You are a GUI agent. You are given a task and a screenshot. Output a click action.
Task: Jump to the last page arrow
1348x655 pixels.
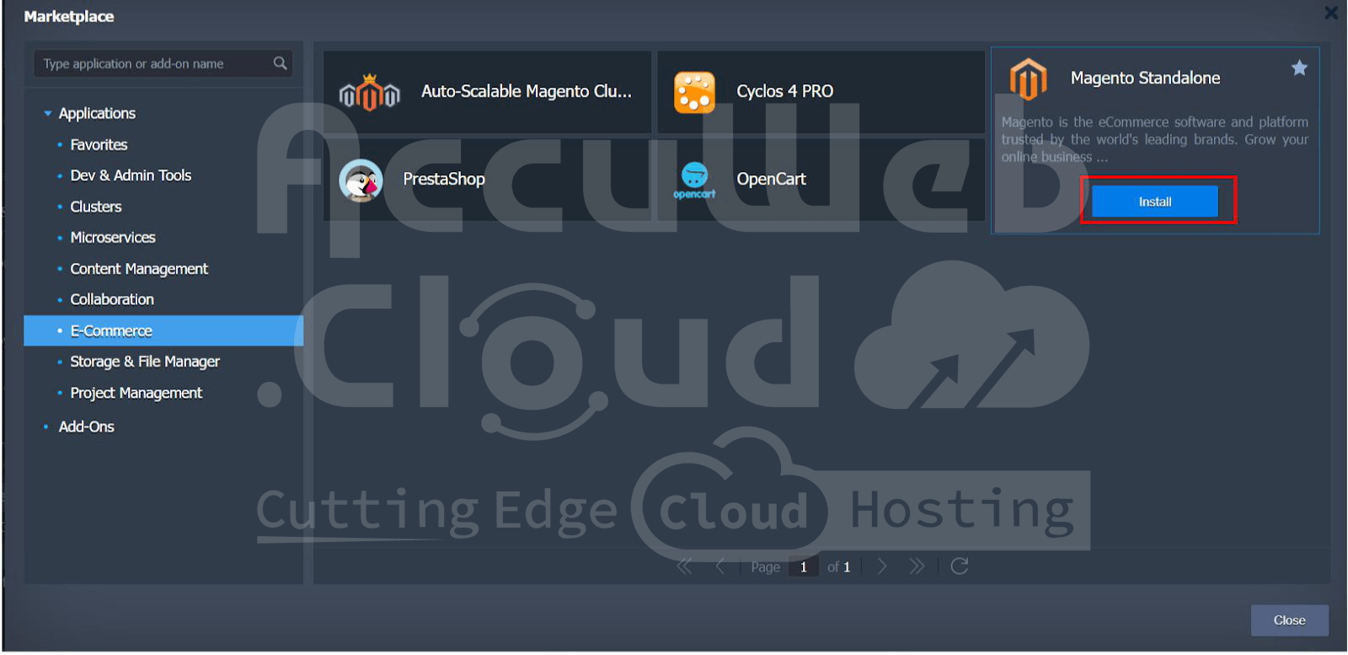(917, 566)
